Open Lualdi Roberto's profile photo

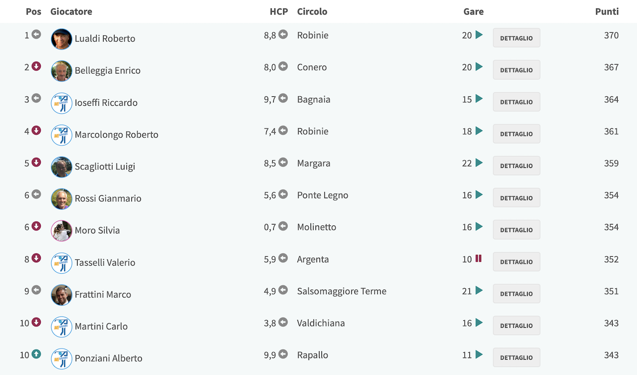[x=62, y=39]
